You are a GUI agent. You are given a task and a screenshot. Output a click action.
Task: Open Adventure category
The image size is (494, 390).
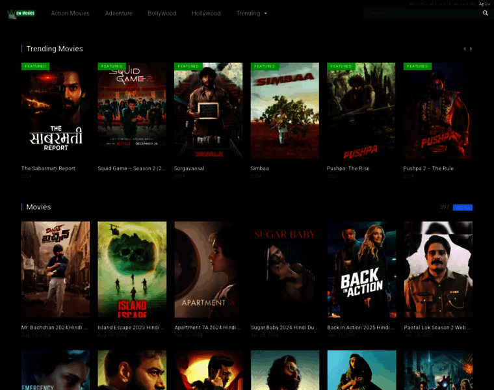coord(119,13)
